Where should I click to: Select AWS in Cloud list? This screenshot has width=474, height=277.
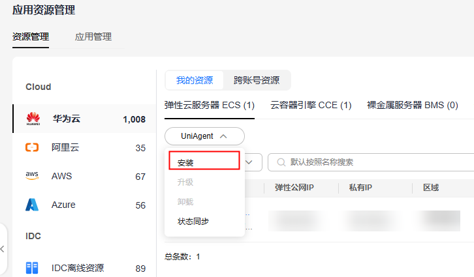tap(84, 176)
